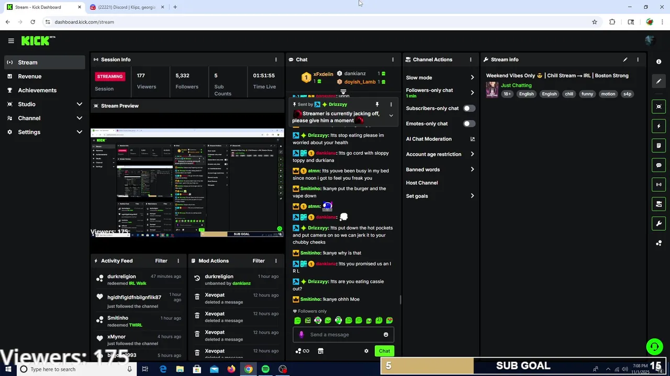Open Banned words options
This screenshot has width=670, height=376.
point(472,169)
